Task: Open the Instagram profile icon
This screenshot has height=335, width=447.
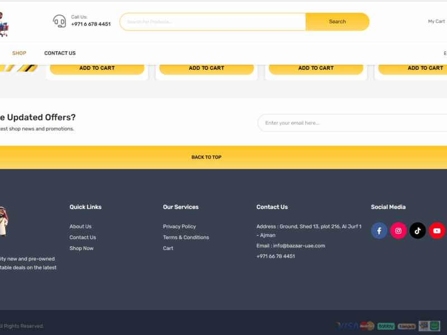Action: pos(398,231)
